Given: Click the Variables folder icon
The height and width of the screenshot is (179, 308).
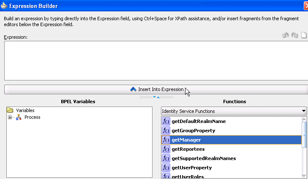Looking at the screenshot, I should (10, 110).
